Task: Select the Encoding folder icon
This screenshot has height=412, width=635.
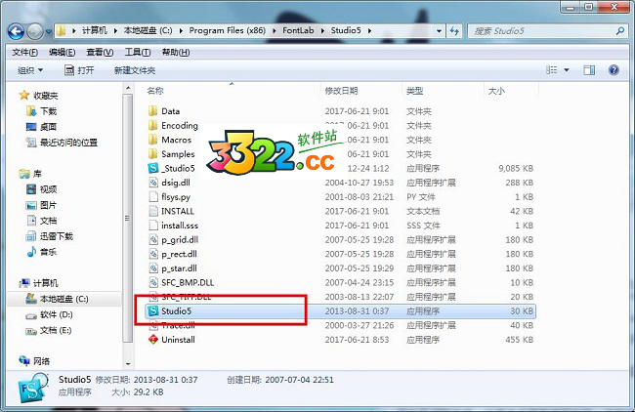Action: tap(152, 125)
